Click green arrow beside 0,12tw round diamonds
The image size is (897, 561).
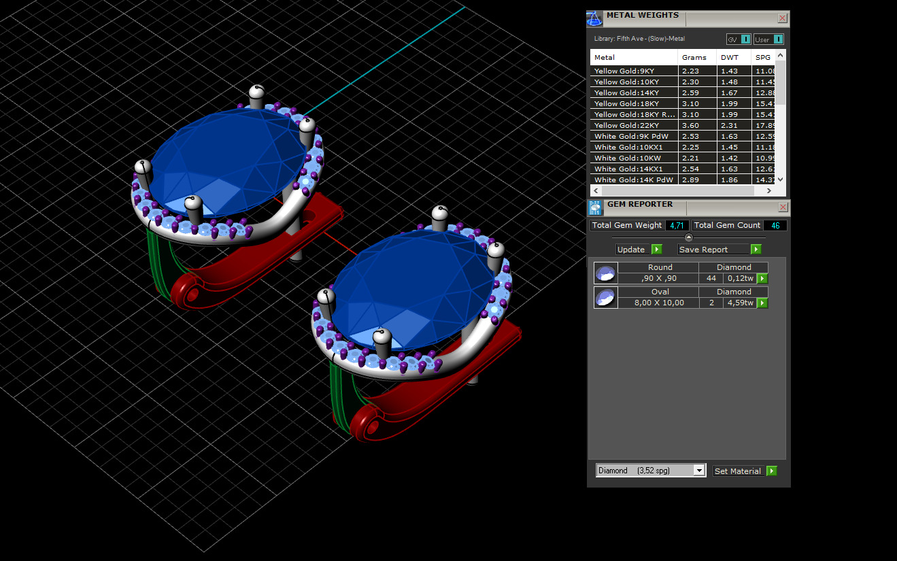(x=762, y=278)
